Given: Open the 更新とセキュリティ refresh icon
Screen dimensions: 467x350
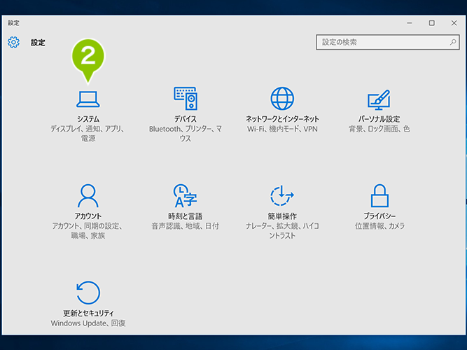Looking at the screenshot, I should [x=88, y=293].
